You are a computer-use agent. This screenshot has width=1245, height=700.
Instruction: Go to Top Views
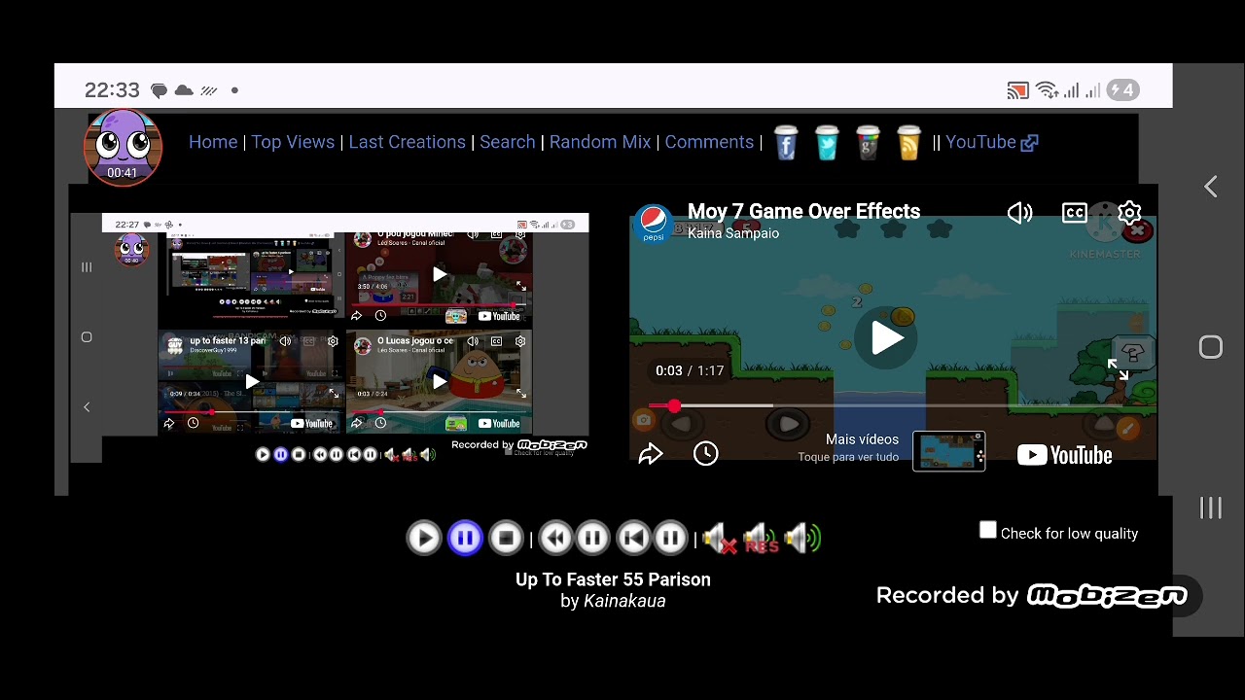tap(293, 142)
